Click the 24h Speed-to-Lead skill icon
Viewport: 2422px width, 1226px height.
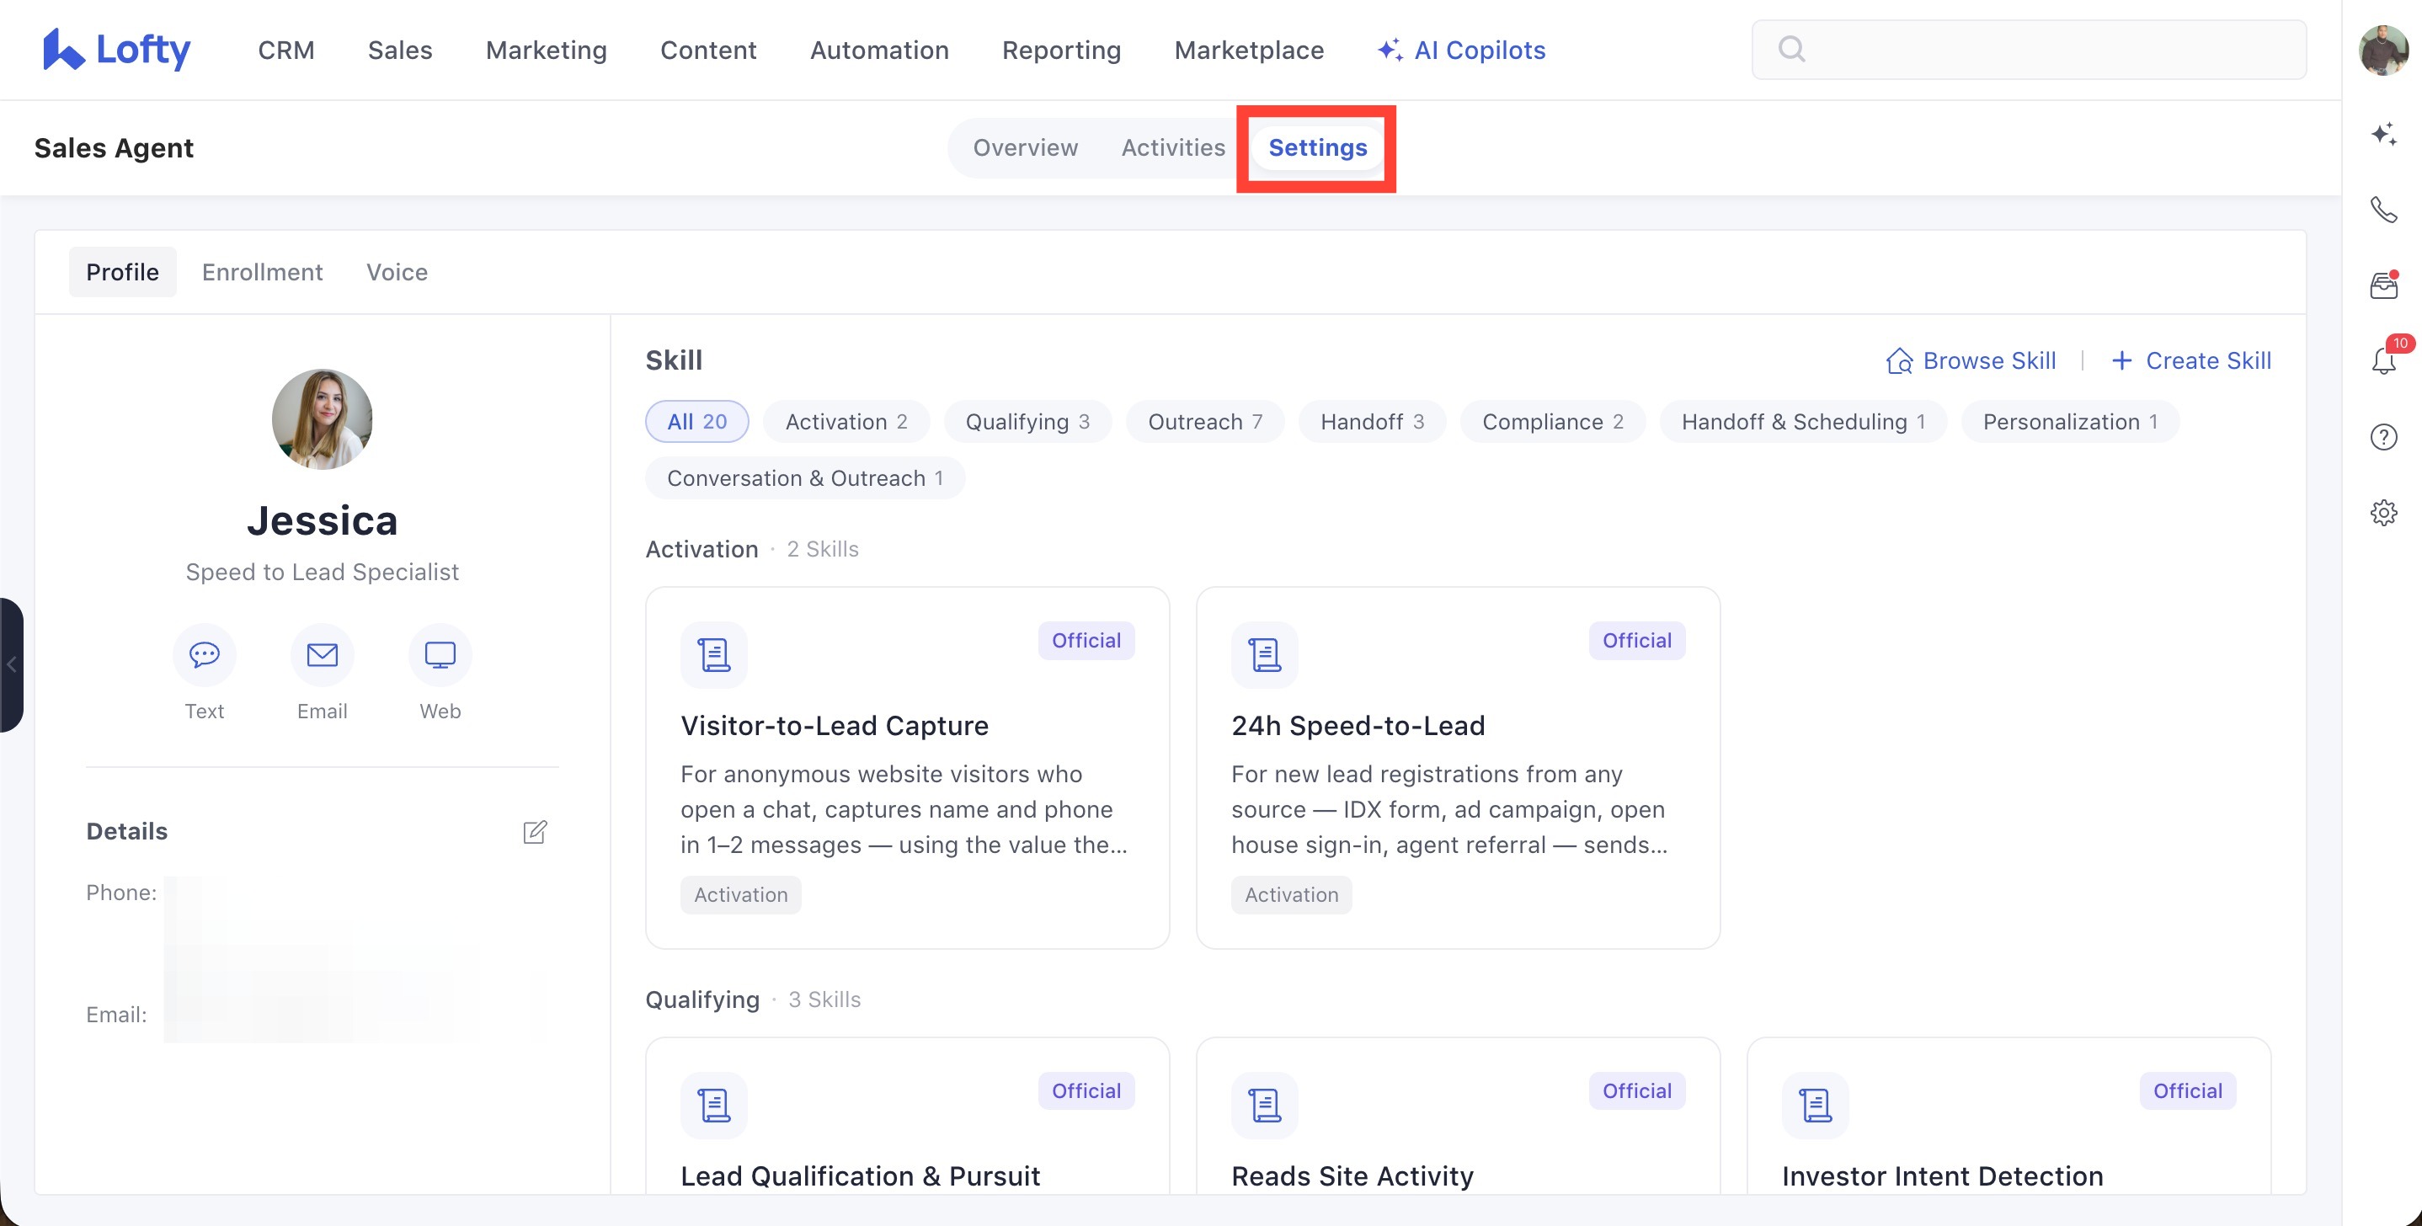[1265, 654]
